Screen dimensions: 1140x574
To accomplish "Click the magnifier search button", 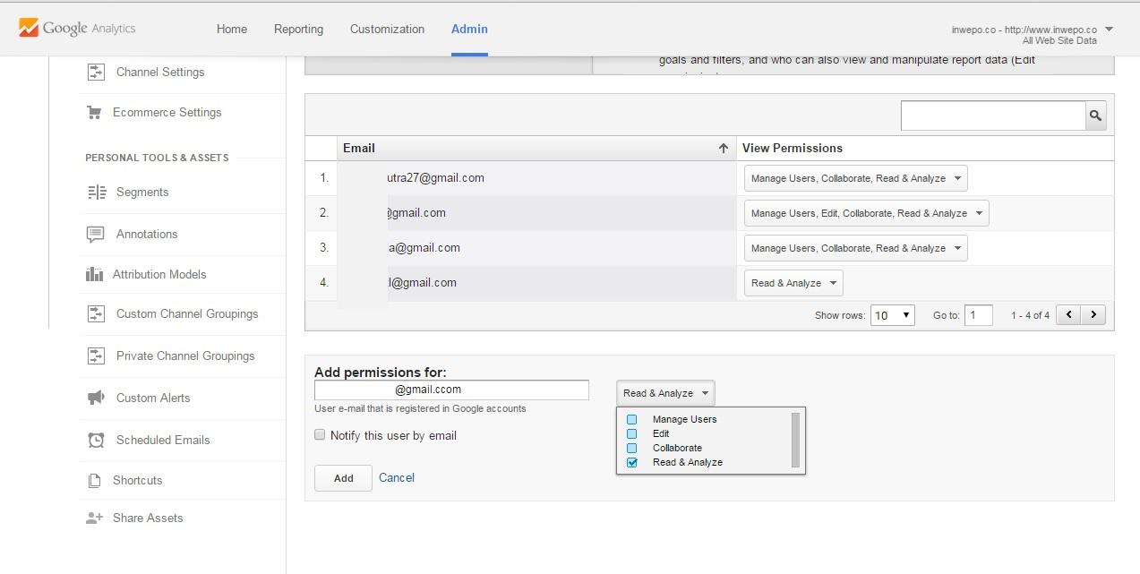I will (x=1095, y=116).
